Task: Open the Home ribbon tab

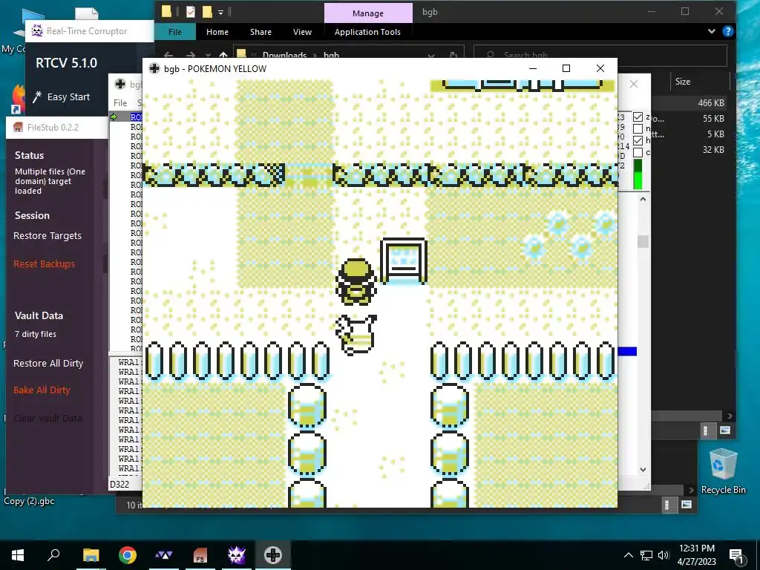Action: (217, 32)
